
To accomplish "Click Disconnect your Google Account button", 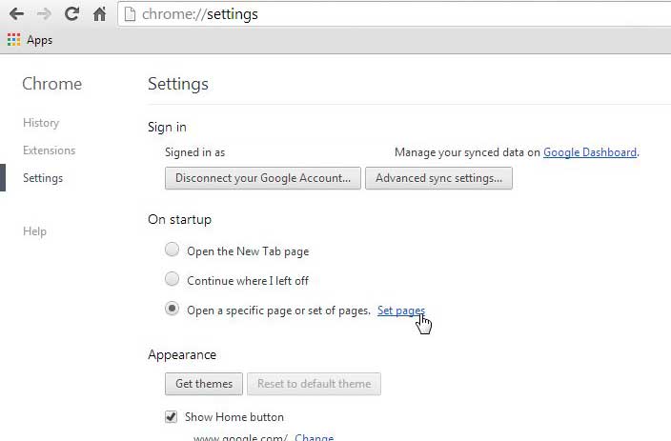I will 263,178.
